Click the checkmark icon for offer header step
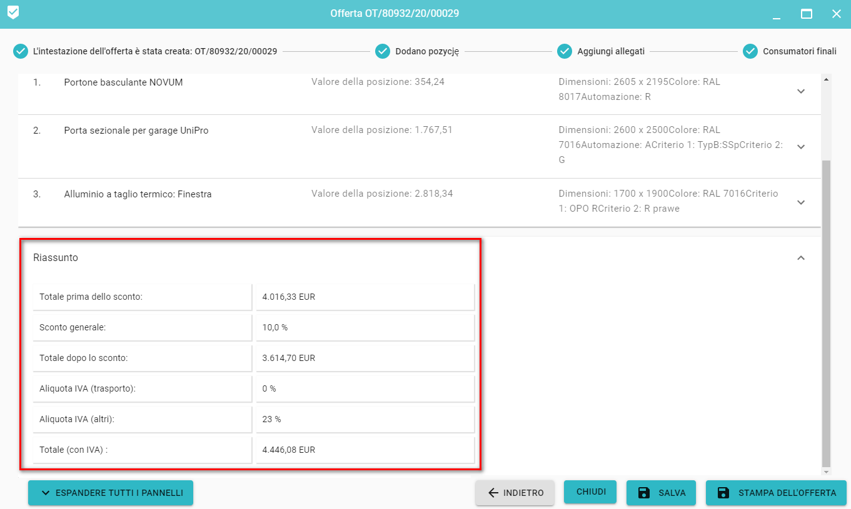The height and width of the screenshot is (509, 851). pyautogui.click(x=21, y=51)
